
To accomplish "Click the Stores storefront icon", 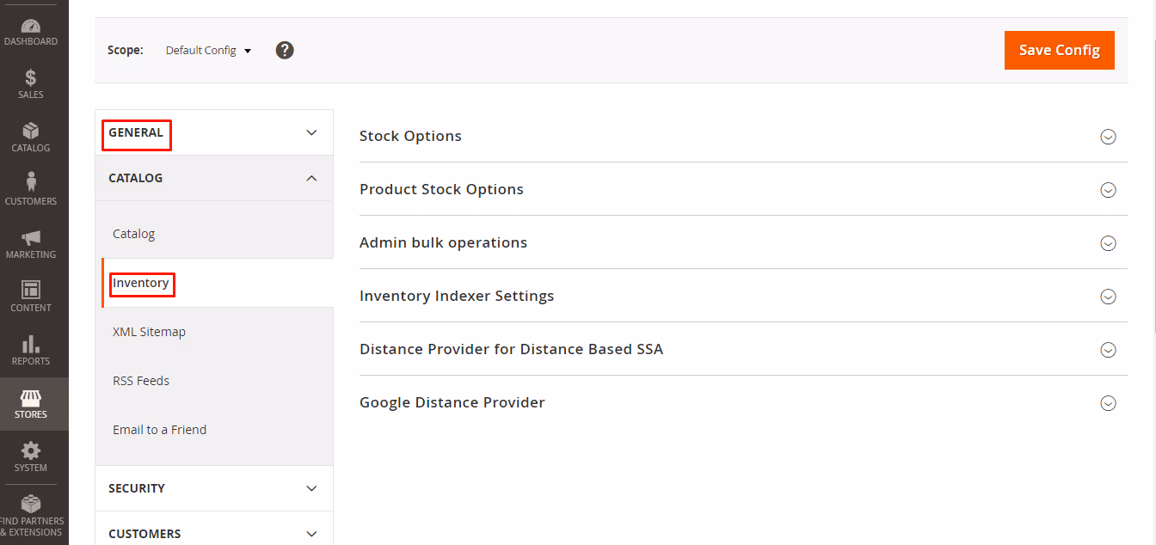I will (31, 399).
